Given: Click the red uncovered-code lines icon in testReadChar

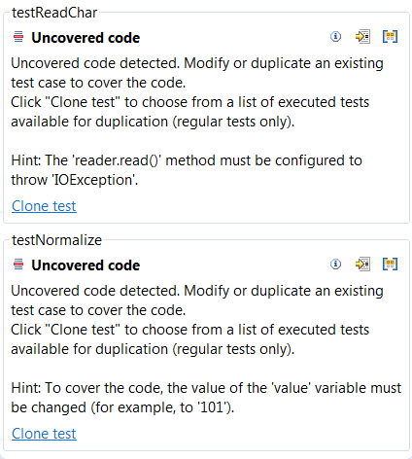Looking at the screenshot, I should coord(18,37).
